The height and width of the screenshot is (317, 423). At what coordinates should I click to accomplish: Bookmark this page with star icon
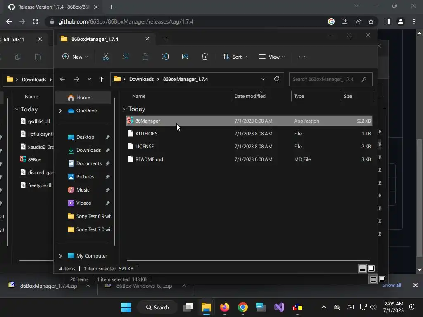[371, 21]
